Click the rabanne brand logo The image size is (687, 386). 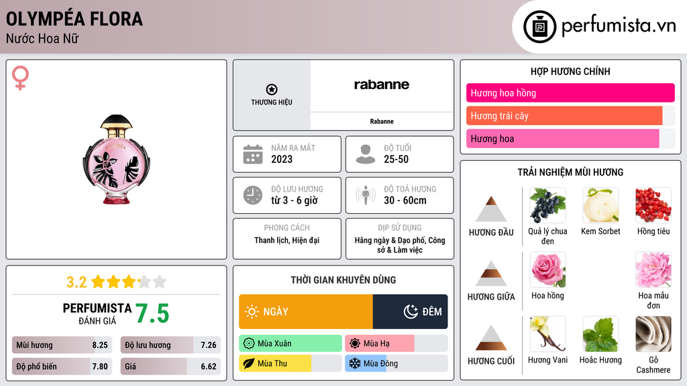[381, 85]
